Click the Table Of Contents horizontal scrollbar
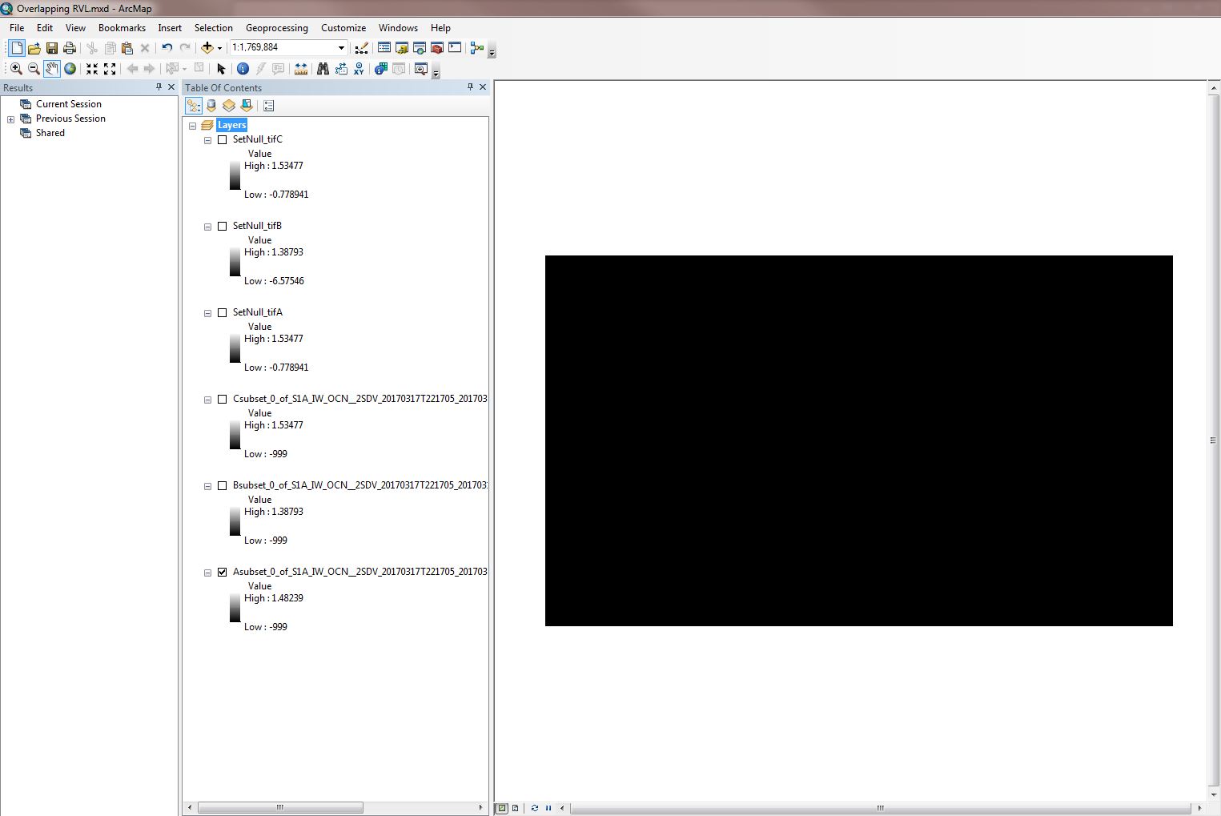The image size is (1221, 816). pos(280,807)
